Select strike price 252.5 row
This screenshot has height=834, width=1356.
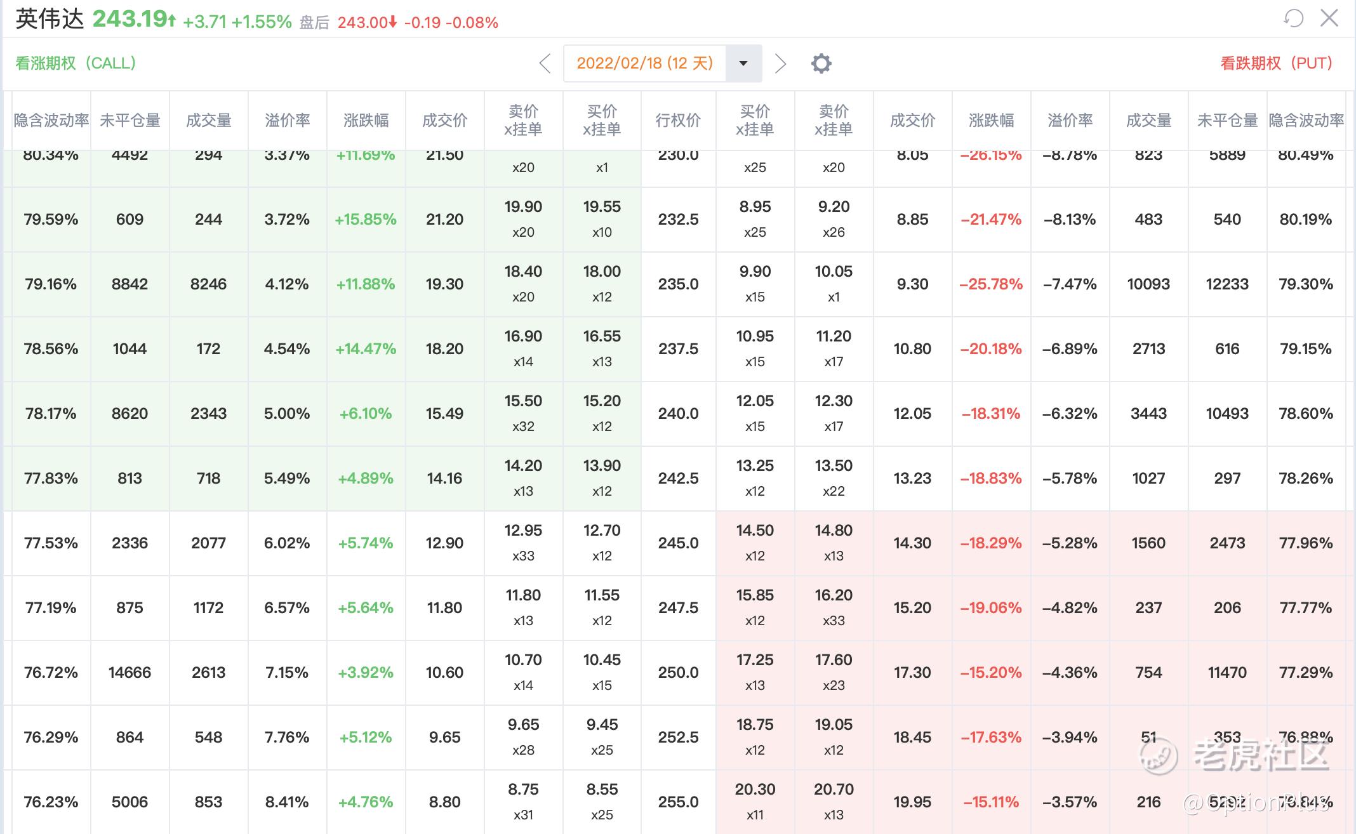[678, 738]
